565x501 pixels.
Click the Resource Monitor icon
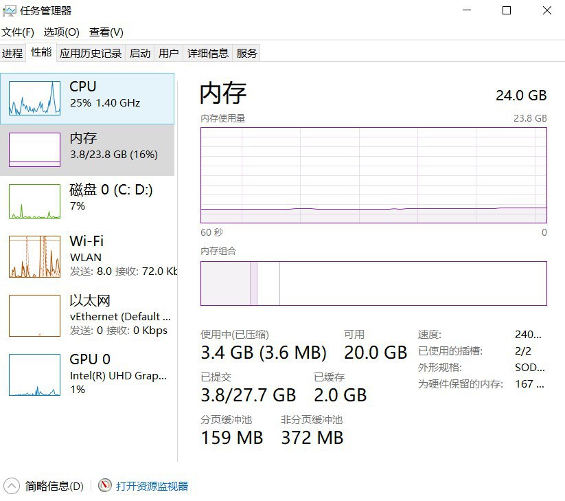[x=105, y=486]
